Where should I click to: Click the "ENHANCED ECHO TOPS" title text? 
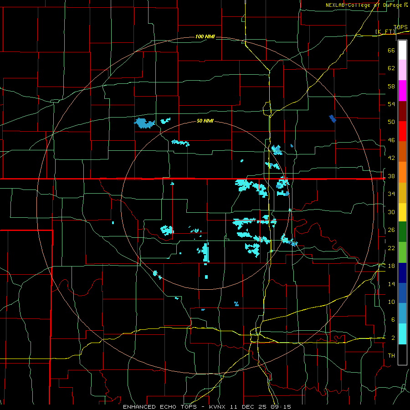point(160,407)
